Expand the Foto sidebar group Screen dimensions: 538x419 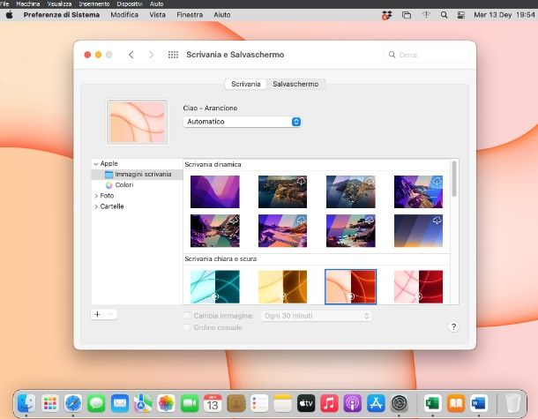(x=96, y=196)
